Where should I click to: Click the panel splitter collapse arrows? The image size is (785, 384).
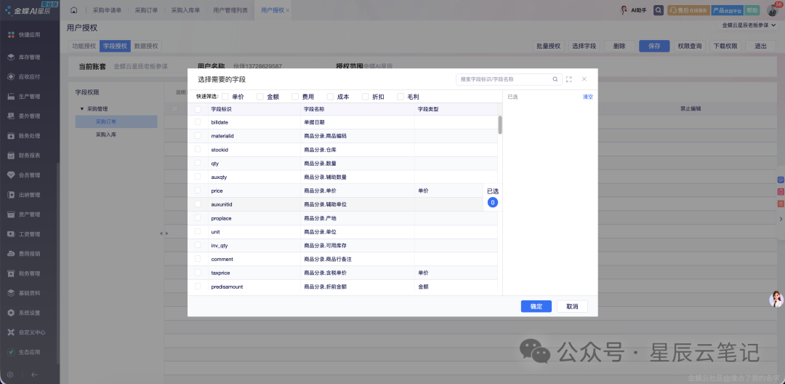[164, 233]
